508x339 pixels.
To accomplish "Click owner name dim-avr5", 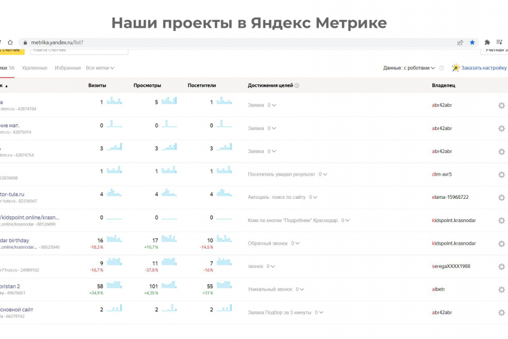I will 441,174.
